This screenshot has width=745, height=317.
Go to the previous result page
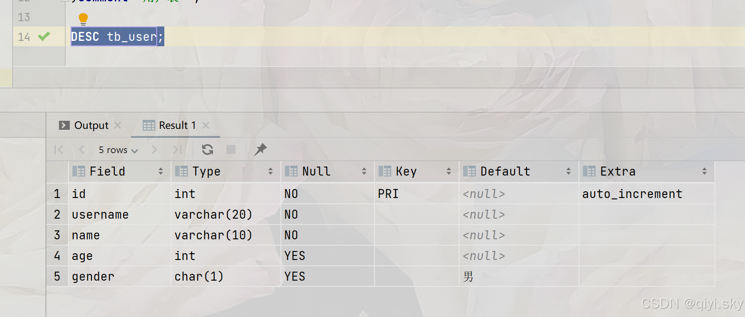click(x=81, y=150)
